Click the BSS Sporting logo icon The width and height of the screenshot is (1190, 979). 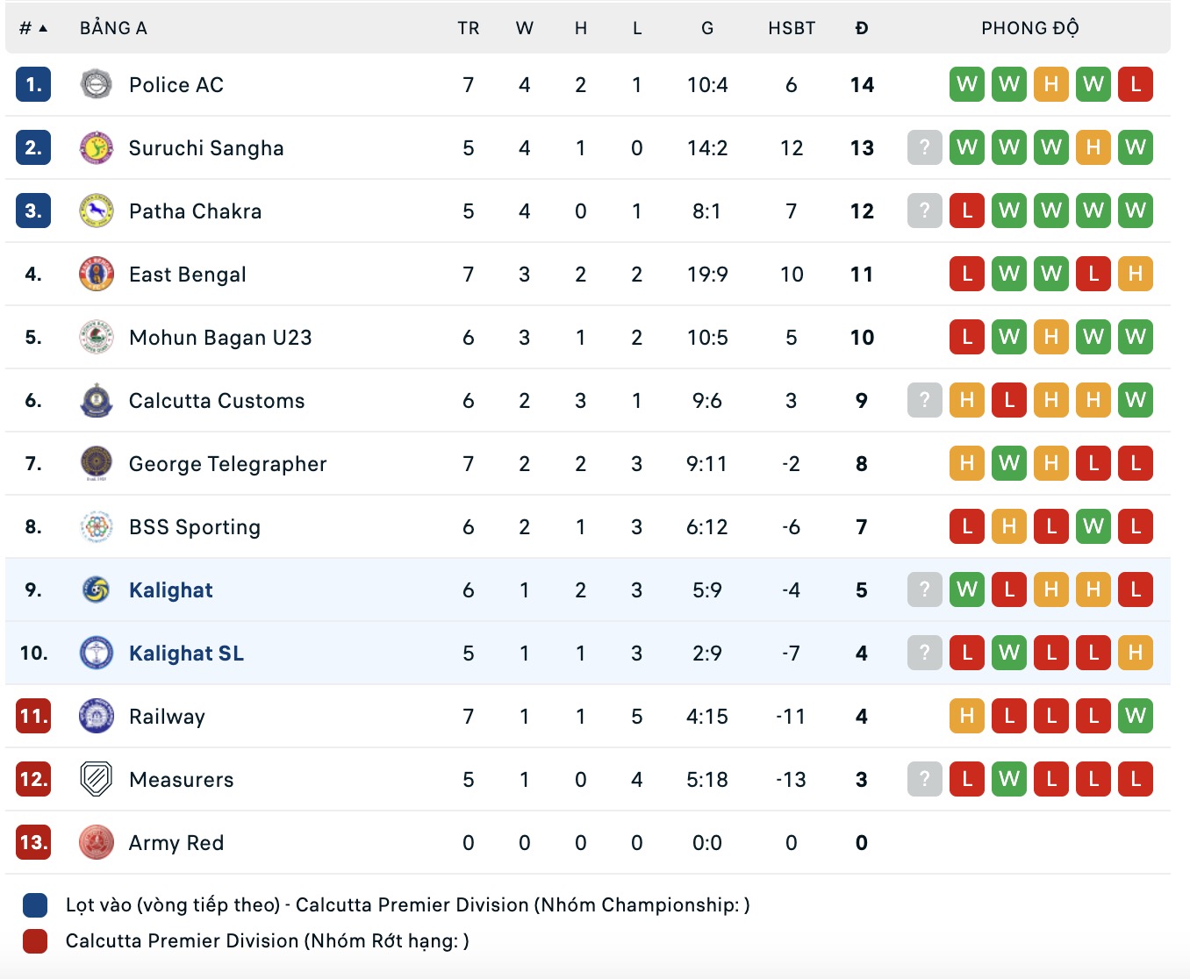(x=97, y=526)
